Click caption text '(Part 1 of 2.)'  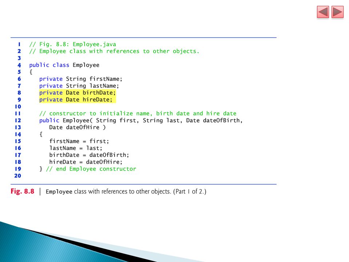tap(190, 192)
